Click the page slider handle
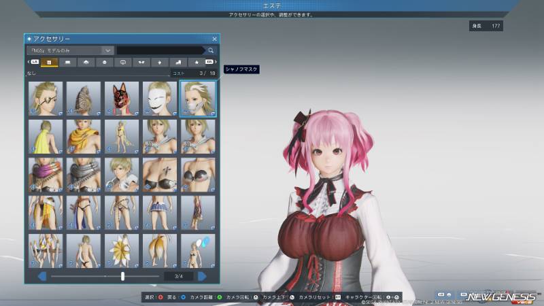This screenshot has width=544, height=306. 122,276
